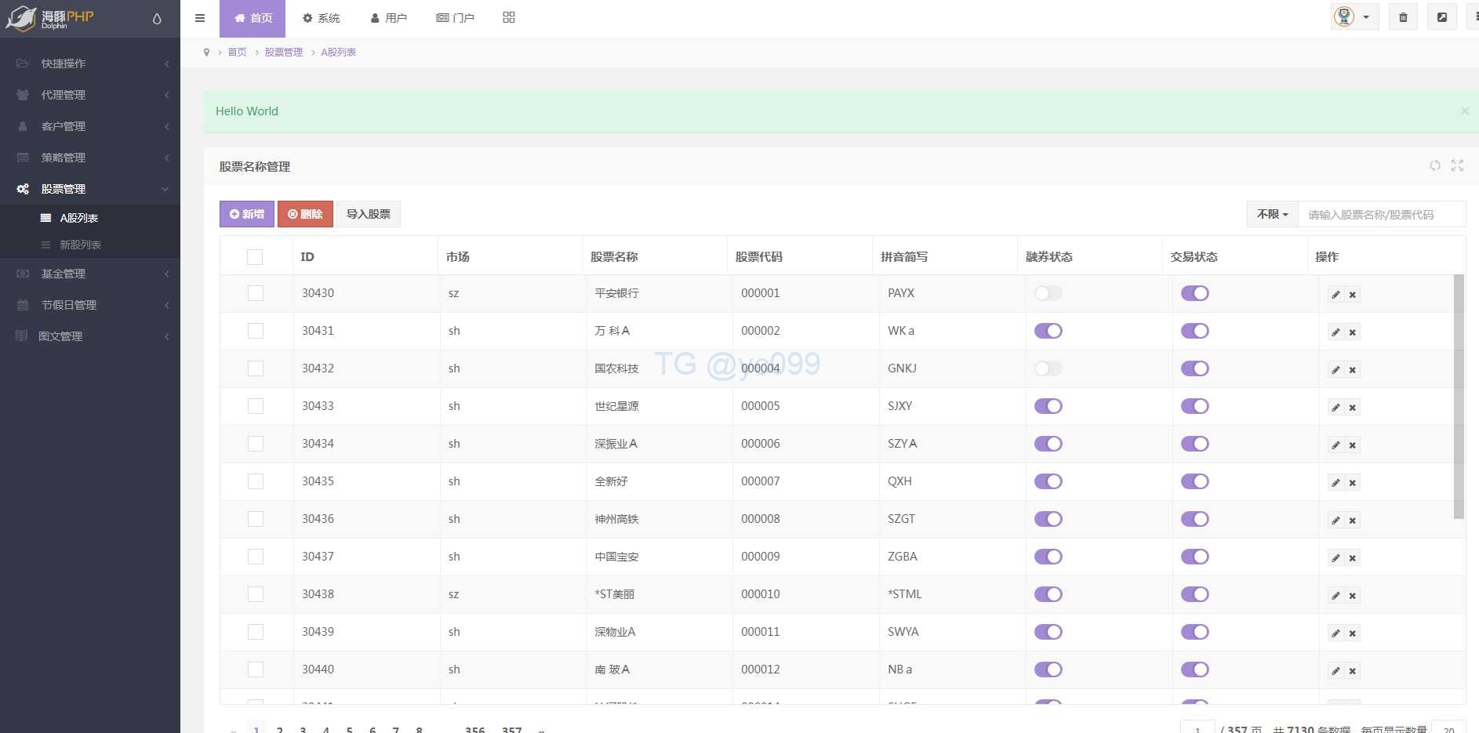Click the 新增 button

point(247,214)
